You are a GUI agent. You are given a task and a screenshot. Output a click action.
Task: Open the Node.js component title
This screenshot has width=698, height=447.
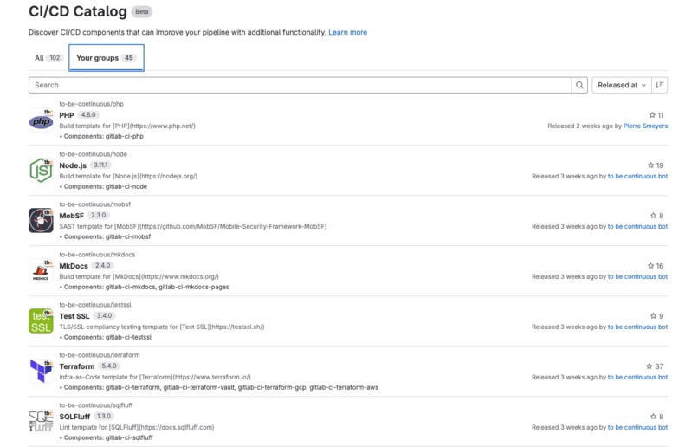(x=73, y=165)
